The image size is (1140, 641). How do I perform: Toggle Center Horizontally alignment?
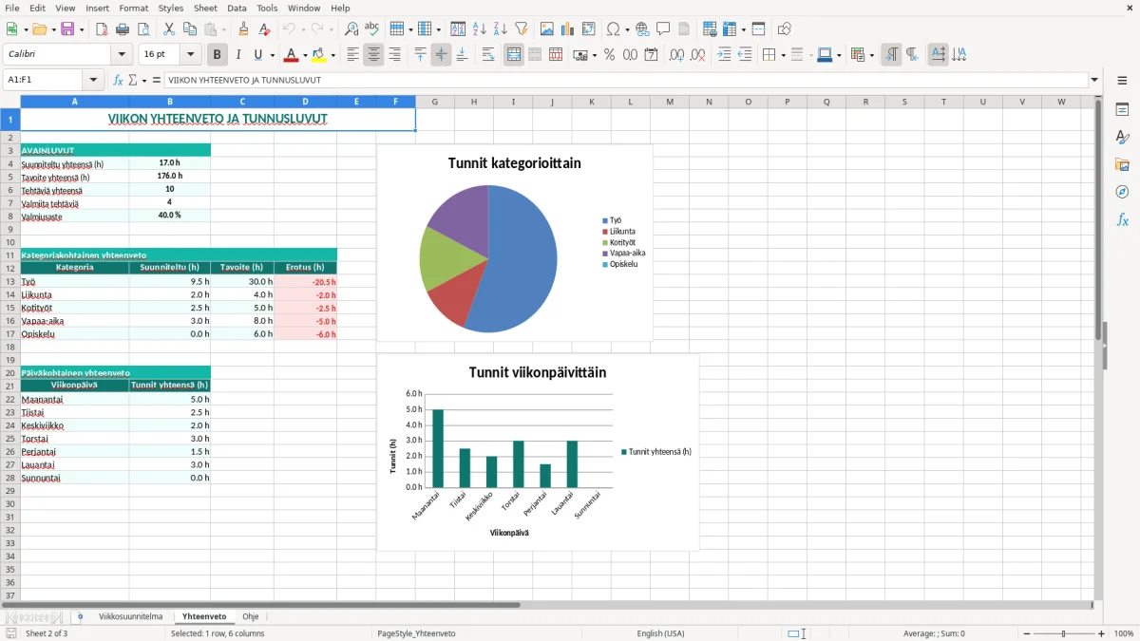pyautogui.click(x=373, y=55)
